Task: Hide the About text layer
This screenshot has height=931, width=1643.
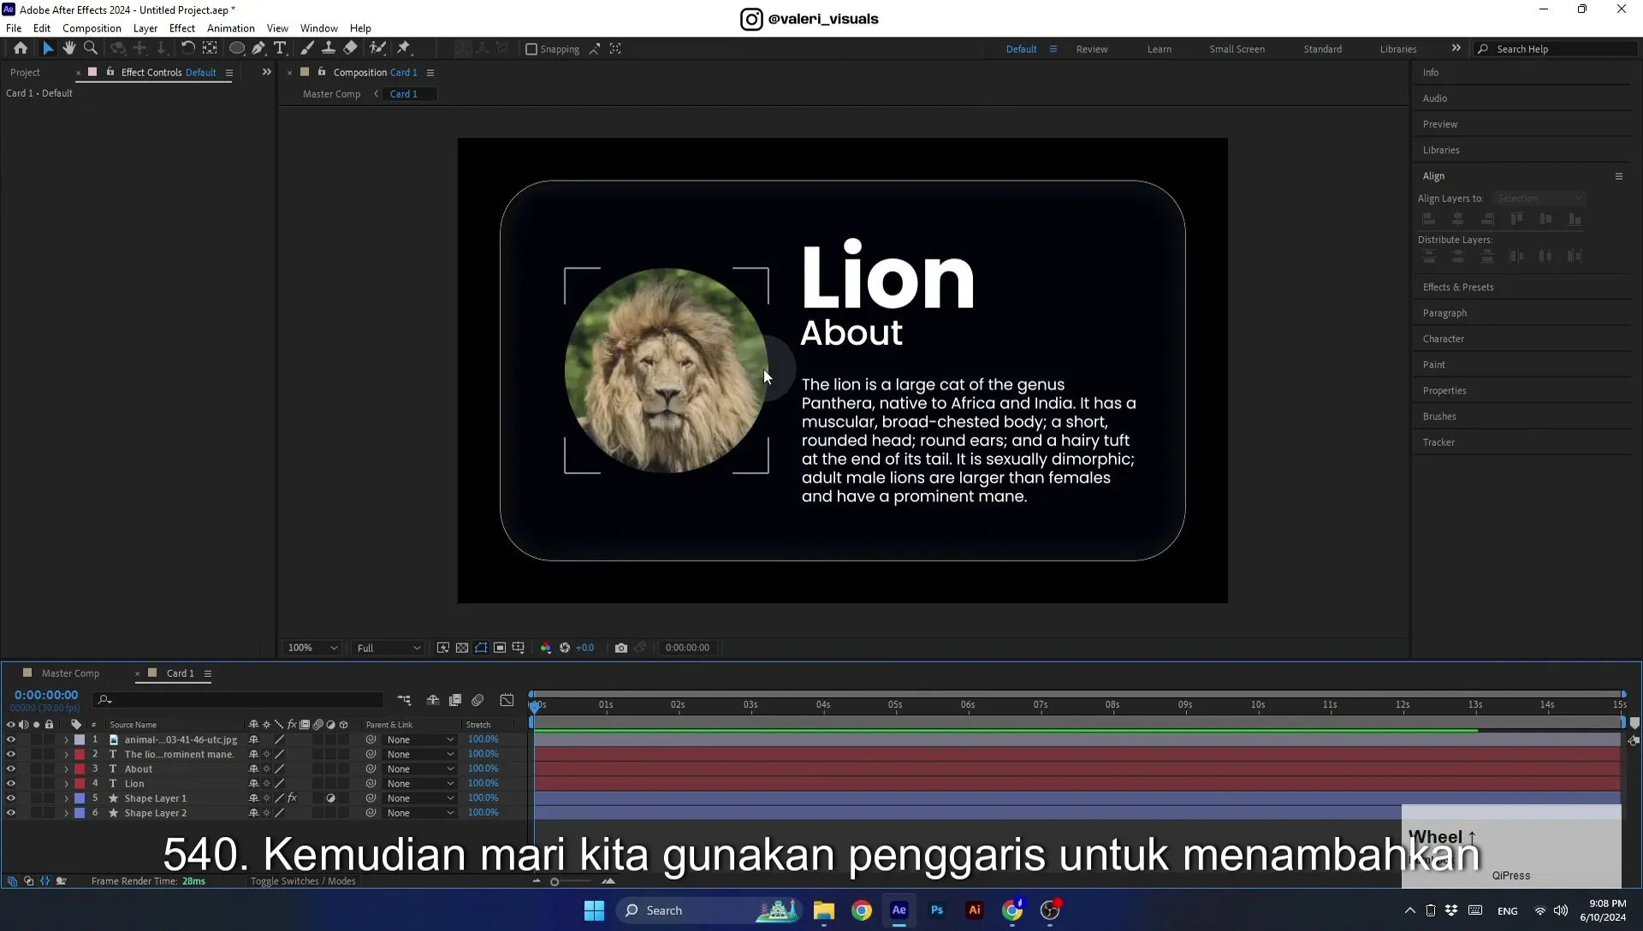Action: point(10,768)
